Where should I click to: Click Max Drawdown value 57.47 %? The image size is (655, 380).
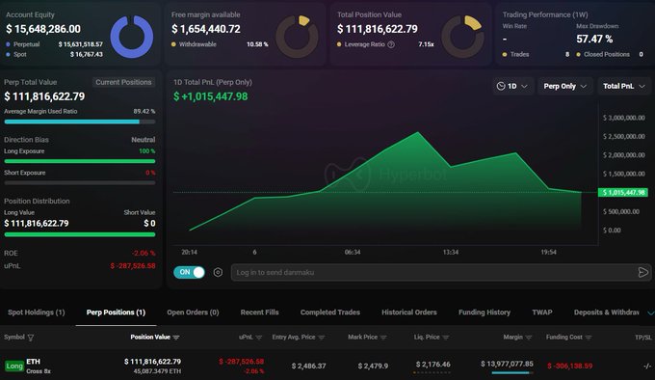[594, 39]
